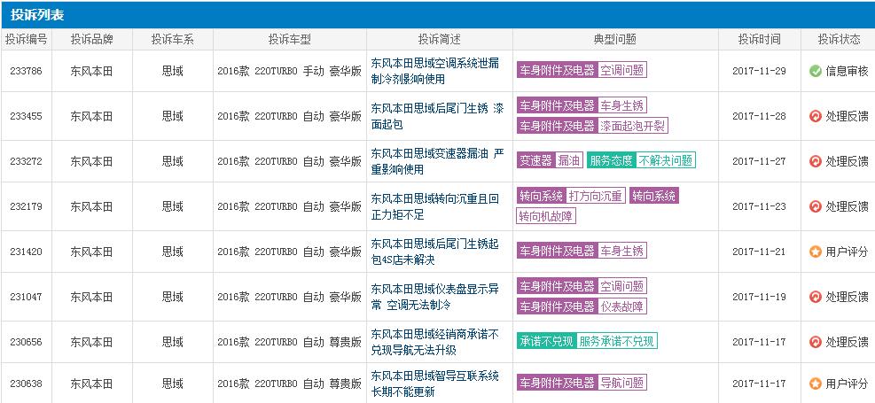Screen dimensions: 875x403
Task: Click the date 2017-11-28
Action: coord(759,116)
